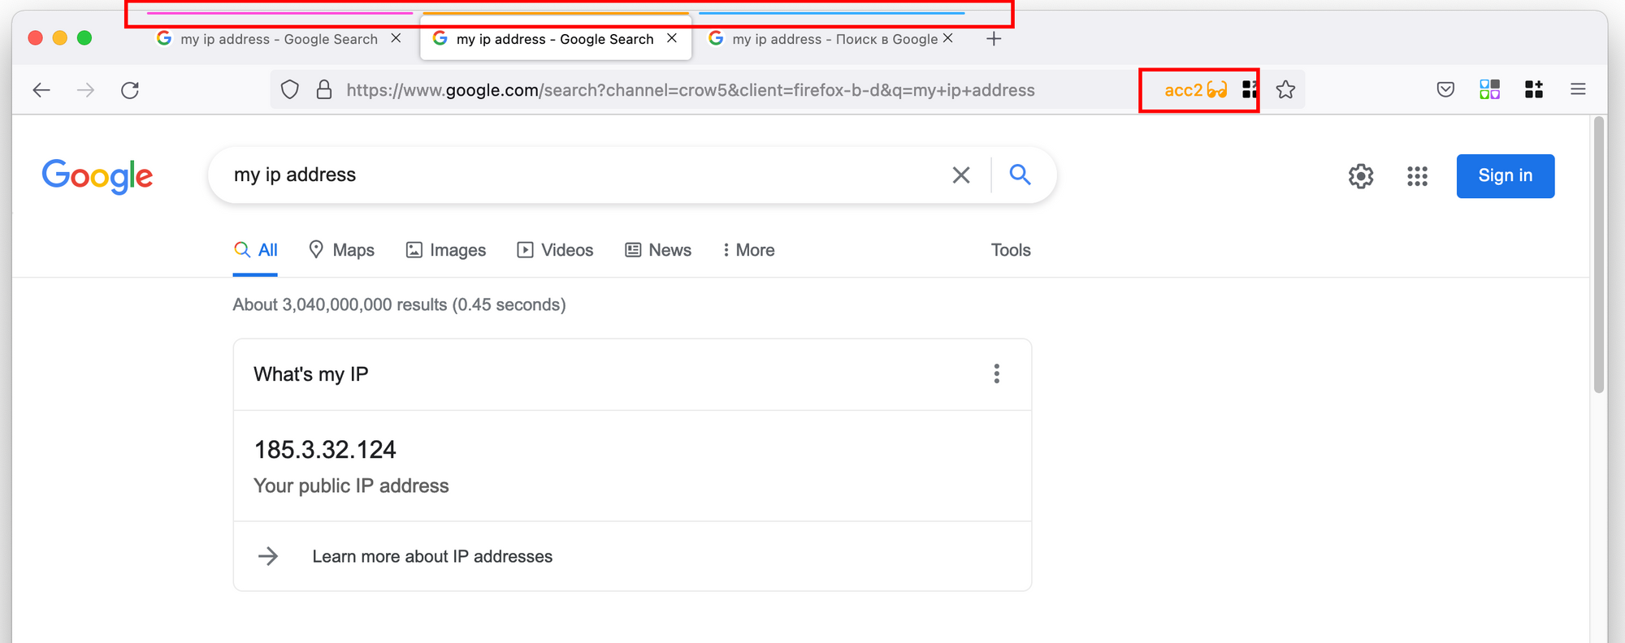Open the What's my IP card options
The image size is (1625, 643).
pos(997,374)
